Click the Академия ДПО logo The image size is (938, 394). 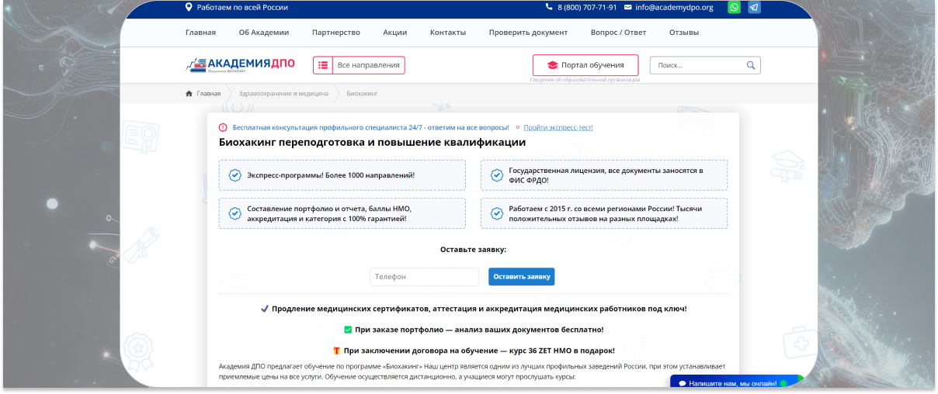tap(240, 64)
